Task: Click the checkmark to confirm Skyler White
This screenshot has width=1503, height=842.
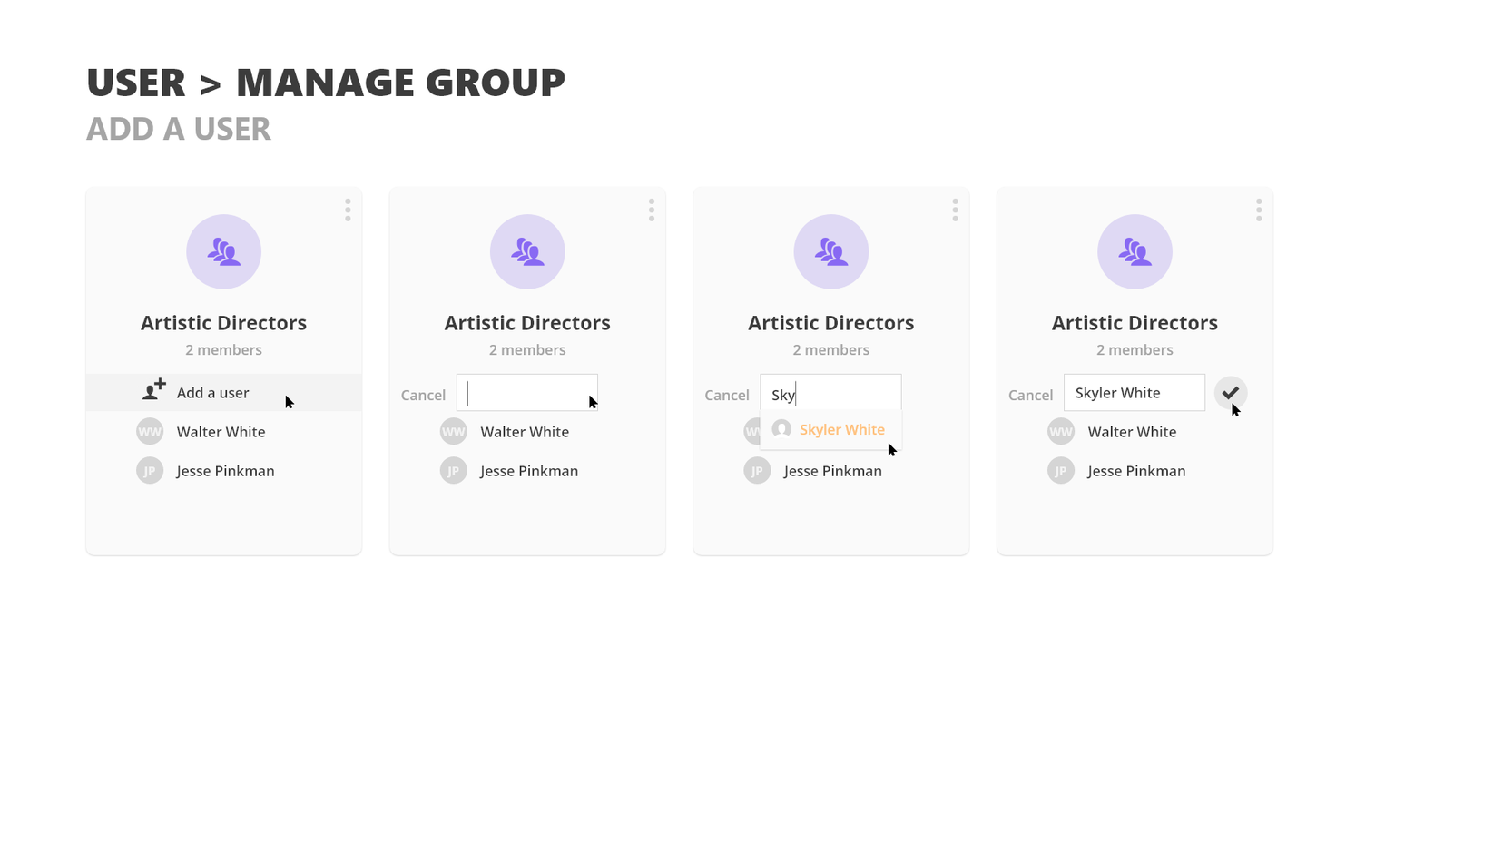Action: point(1230,393)
